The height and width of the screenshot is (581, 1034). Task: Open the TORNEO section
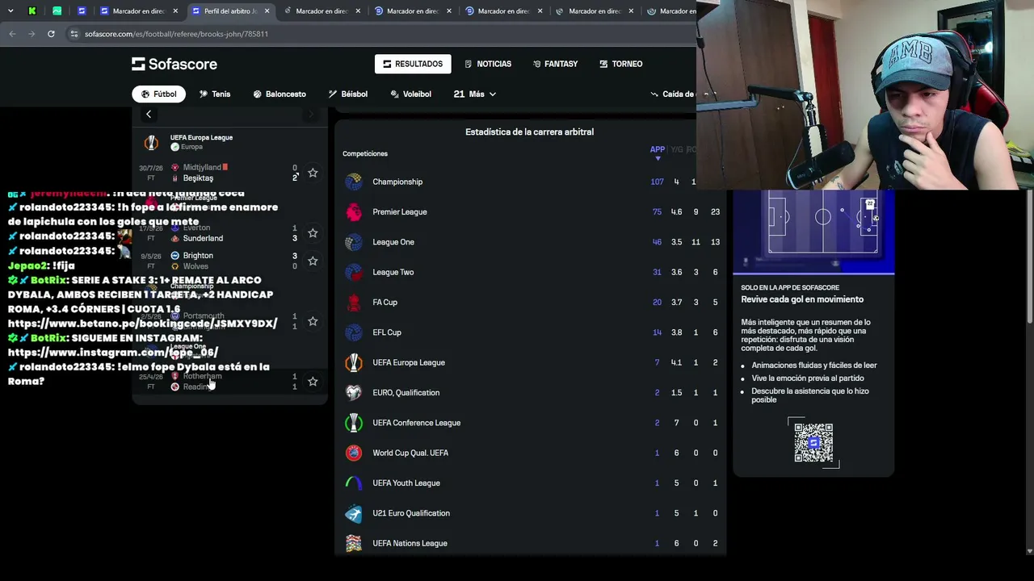(x=621, y=64)
